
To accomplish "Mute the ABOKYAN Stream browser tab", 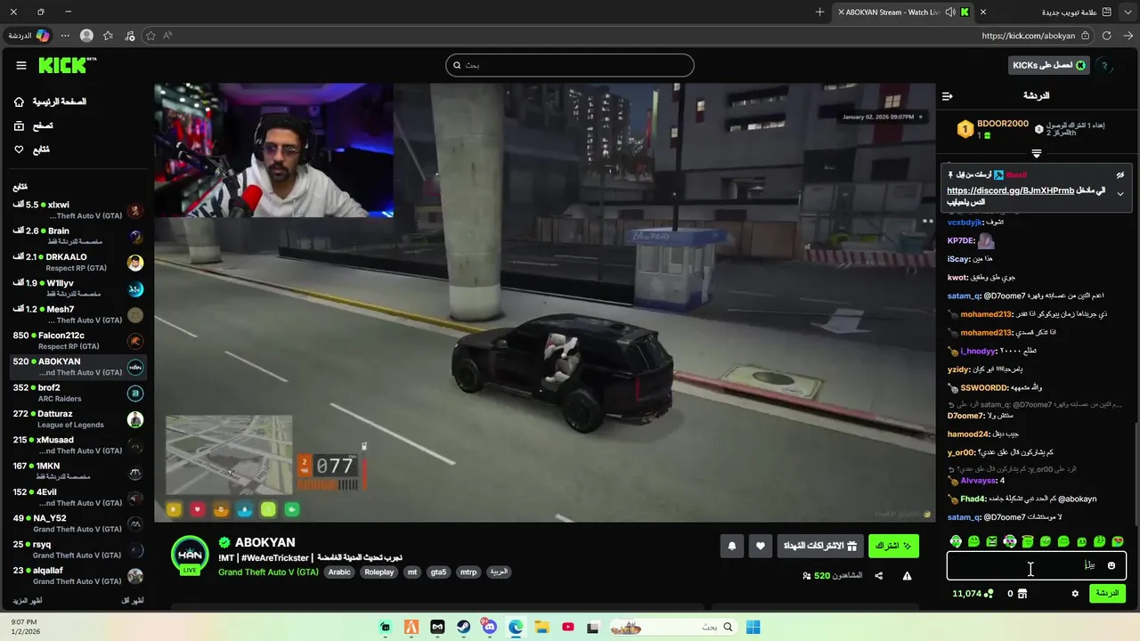I will [949, 12].
